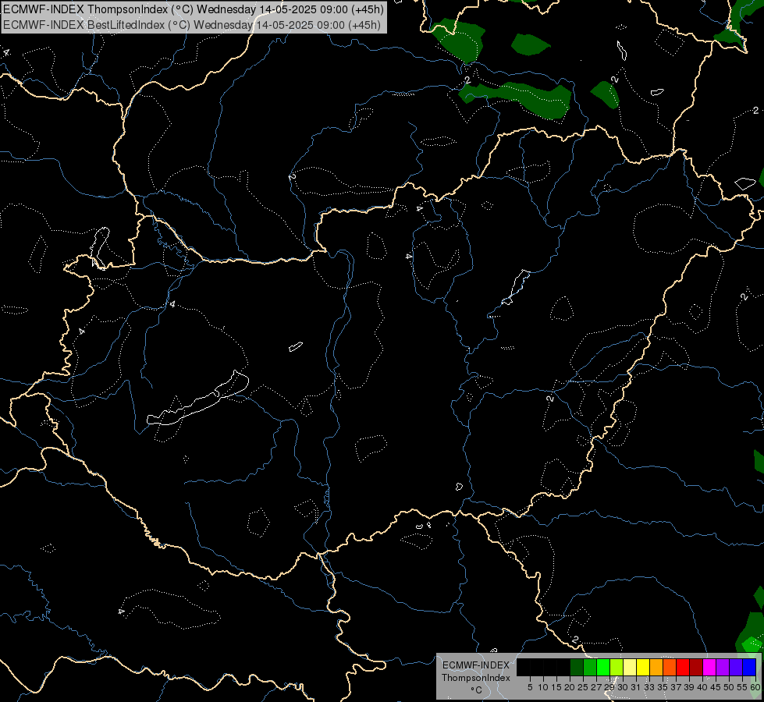
Task: Pick the bright red 37–39 legend swatch
Action: click(x=683, y=667)
